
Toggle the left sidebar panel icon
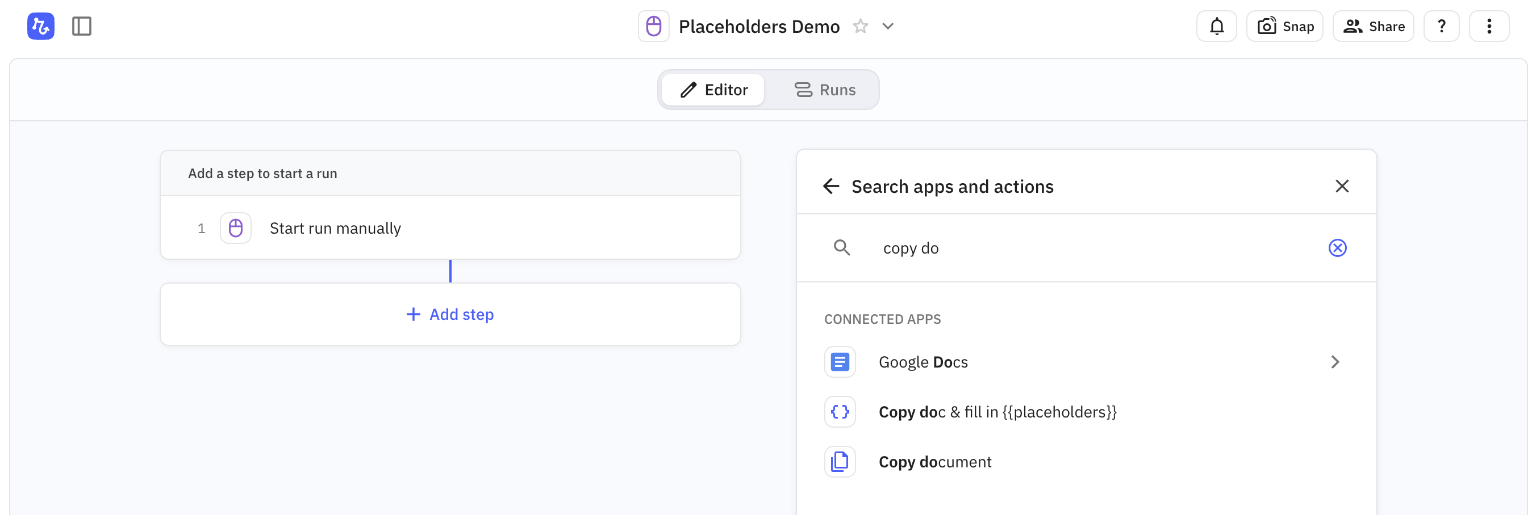click(x=82, y=26)
